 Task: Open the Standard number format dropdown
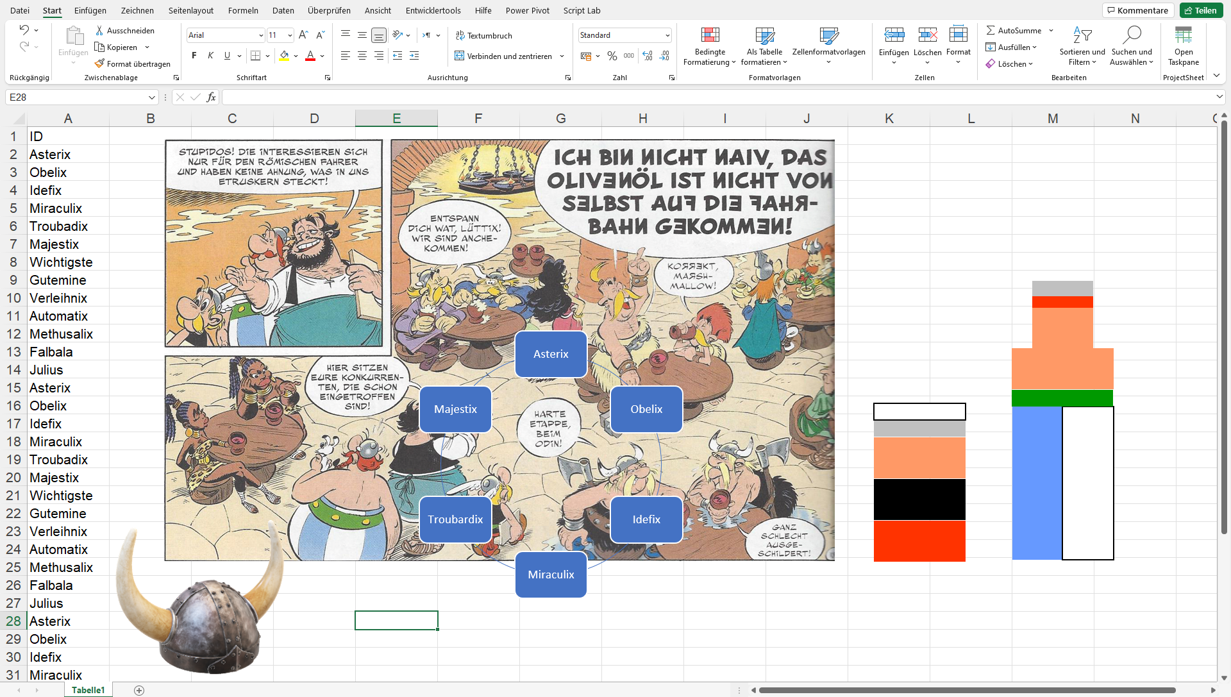point(667,35)
